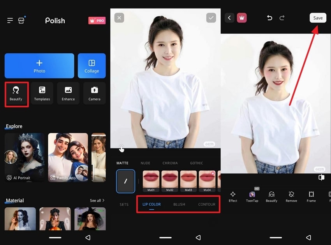The width and height of the screenshot is (331, 245).
Task: Open the Beautify tool on home screen
Action: [16, 93]
